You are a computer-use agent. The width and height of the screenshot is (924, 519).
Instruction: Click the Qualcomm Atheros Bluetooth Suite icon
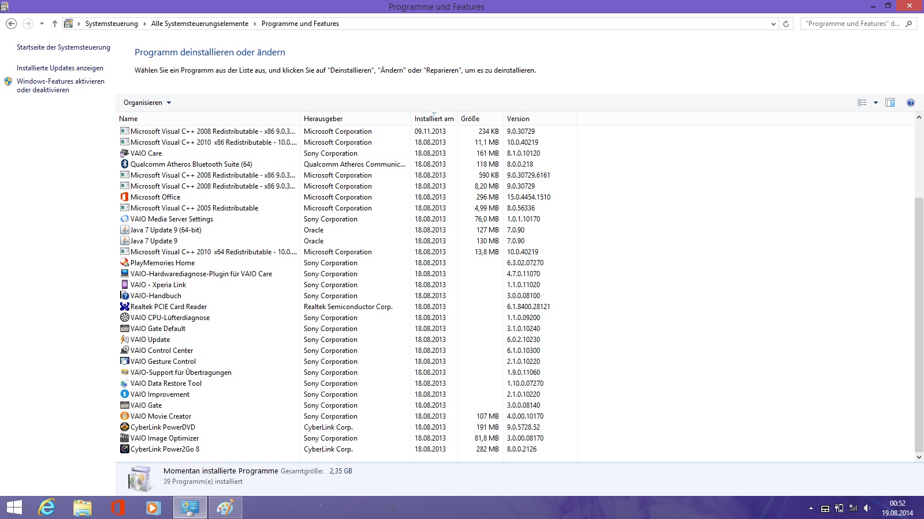[124, 164]
